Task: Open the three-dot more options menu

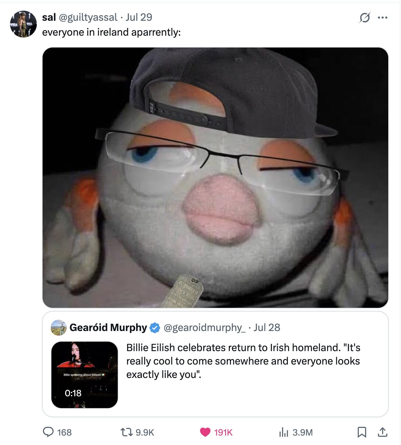Action: pos(382,18)
